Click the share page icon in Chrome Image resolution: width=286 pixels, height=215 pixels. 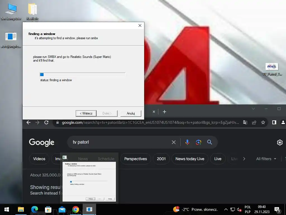tap(254, 123)
